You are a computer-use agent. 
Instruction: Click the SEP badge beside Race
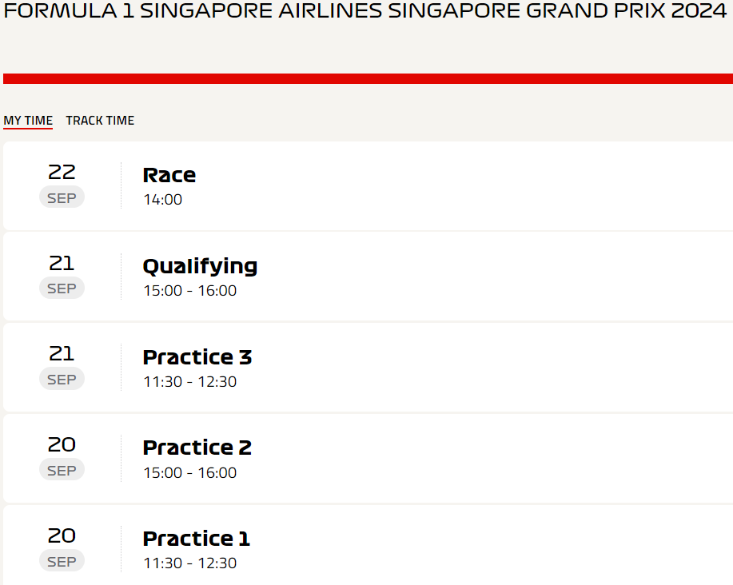coord(62,197)
